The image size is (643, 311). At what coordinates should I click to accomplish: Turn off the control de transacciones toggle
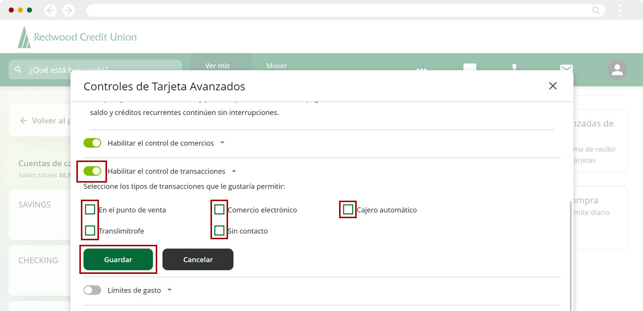(x=92, y=171)
